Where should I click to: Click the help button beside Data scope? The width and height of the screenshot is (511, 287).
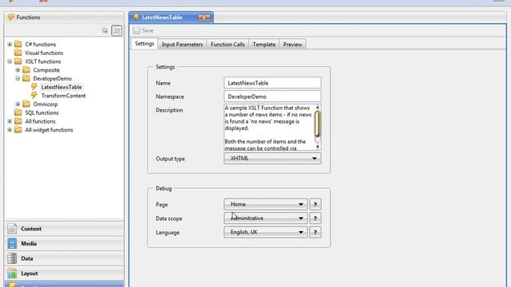[315, 218]
